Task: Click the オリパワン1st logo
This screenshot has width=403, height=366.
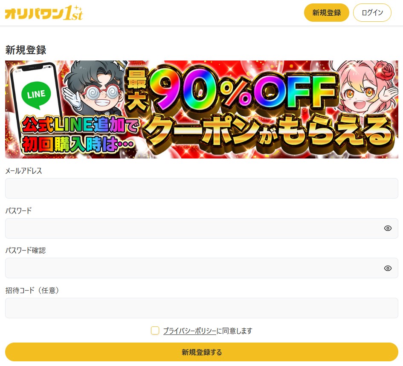Action: coord(44,13)
